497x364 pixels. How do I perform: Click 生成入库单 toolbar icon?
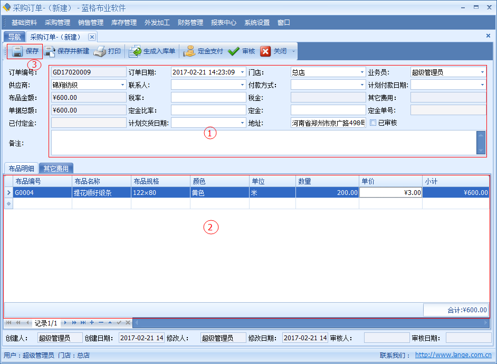click(x=135, y=51)
